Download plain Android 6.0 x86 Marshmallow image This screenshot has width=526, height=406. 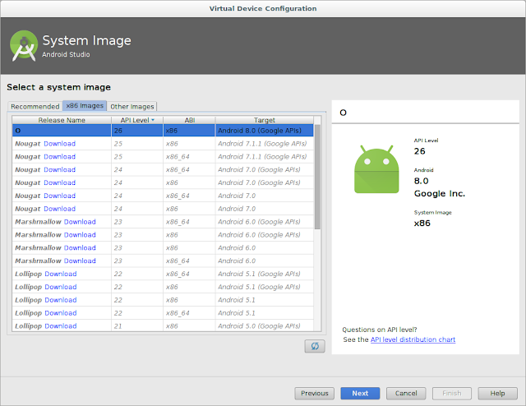(80, 248)
